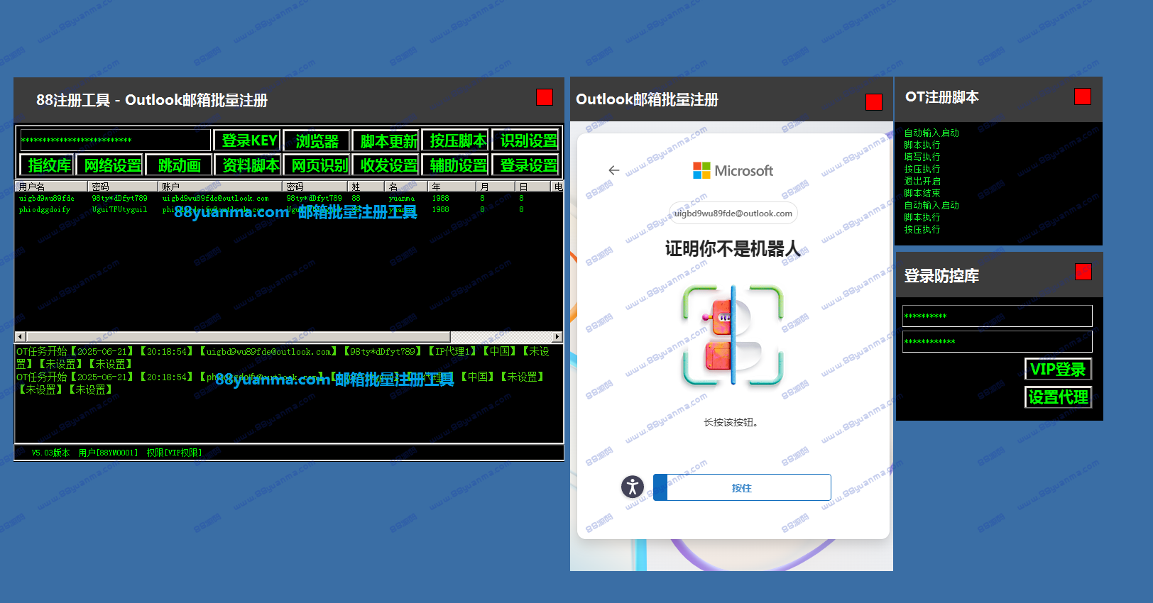Select first 自动输入启动 log line

[931, 133]
